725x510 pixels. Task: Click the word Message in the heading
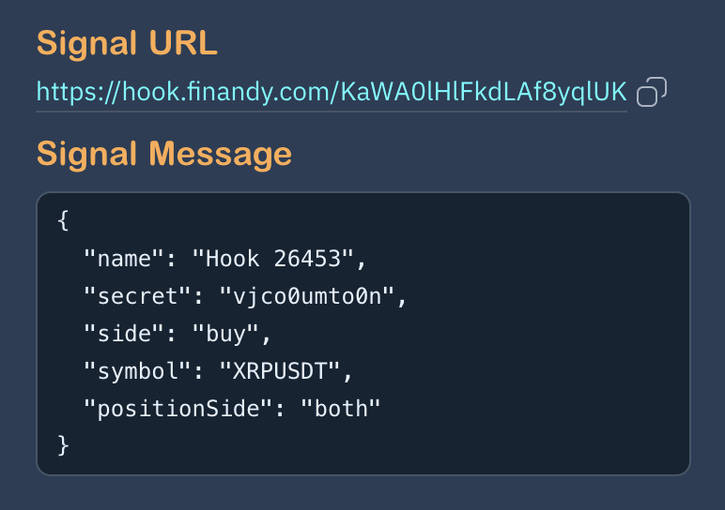[220, 154]
